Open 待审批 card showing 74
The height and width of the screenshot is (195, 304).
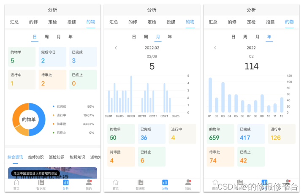(220, 157)
